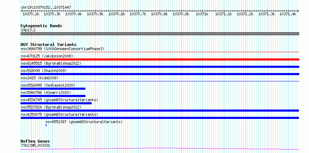Select the 10371k ruler tick label
Image resolution: width=309 pixels, height=153 pixels.
point(202,14)
